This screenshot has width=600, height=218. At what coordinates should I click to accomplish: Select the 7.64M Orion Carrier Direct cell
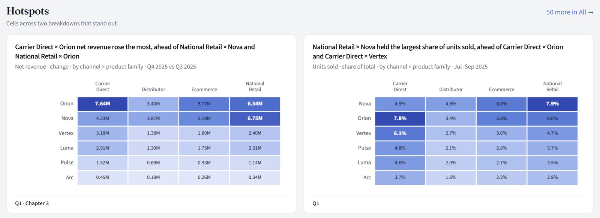(x=102, y=104)
